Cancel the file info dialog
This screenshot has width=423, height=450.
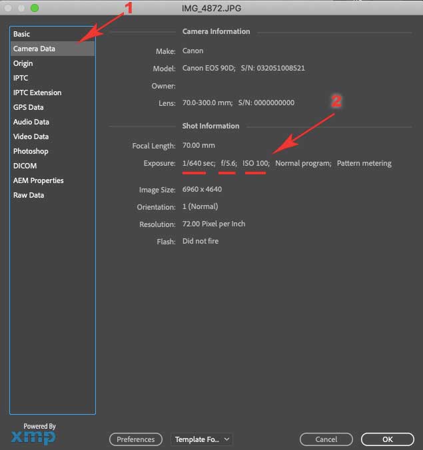[326, 439]
